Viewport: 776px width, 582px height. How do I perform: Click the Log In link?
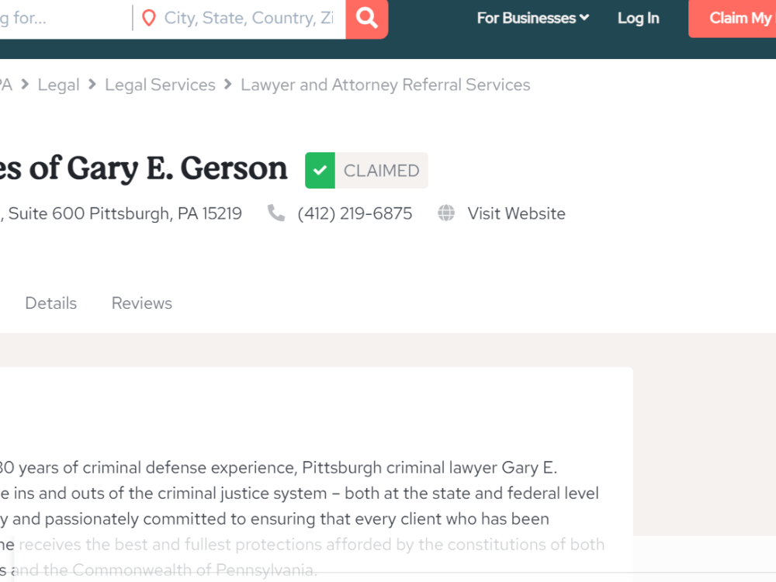[639, 19]
